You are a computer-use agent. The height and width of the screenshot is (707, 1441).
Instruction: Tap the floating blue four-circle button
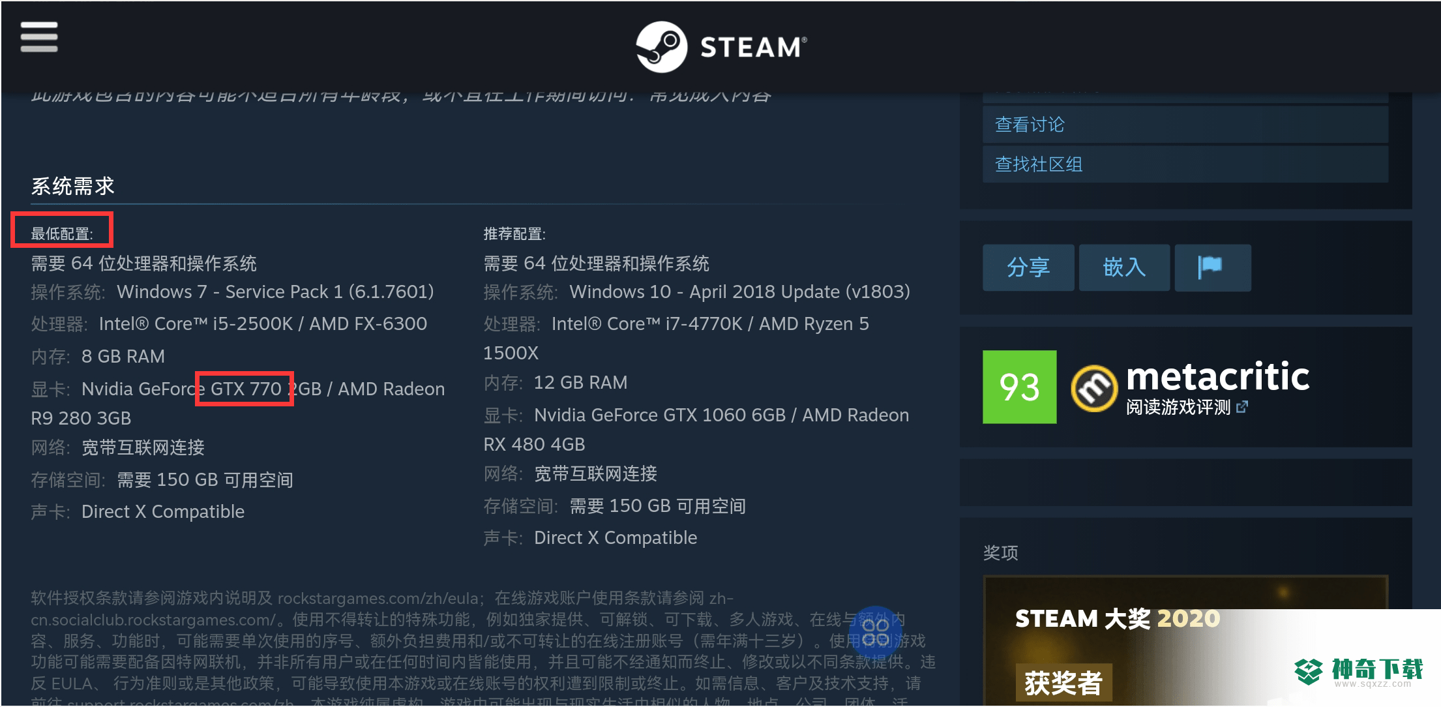pos(875,633)
